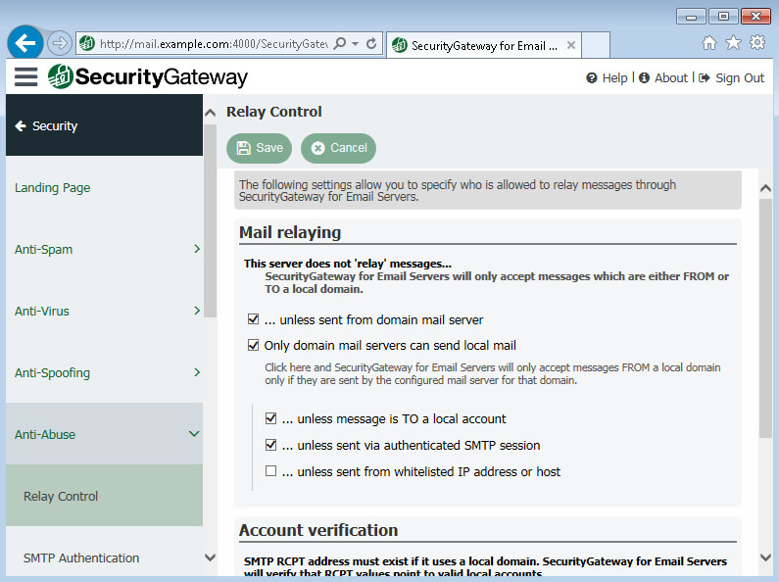Screen dimensions: 779x582
Task: Uncheck 'unless message is TO a local account'
Action: (x=270, y=418)
